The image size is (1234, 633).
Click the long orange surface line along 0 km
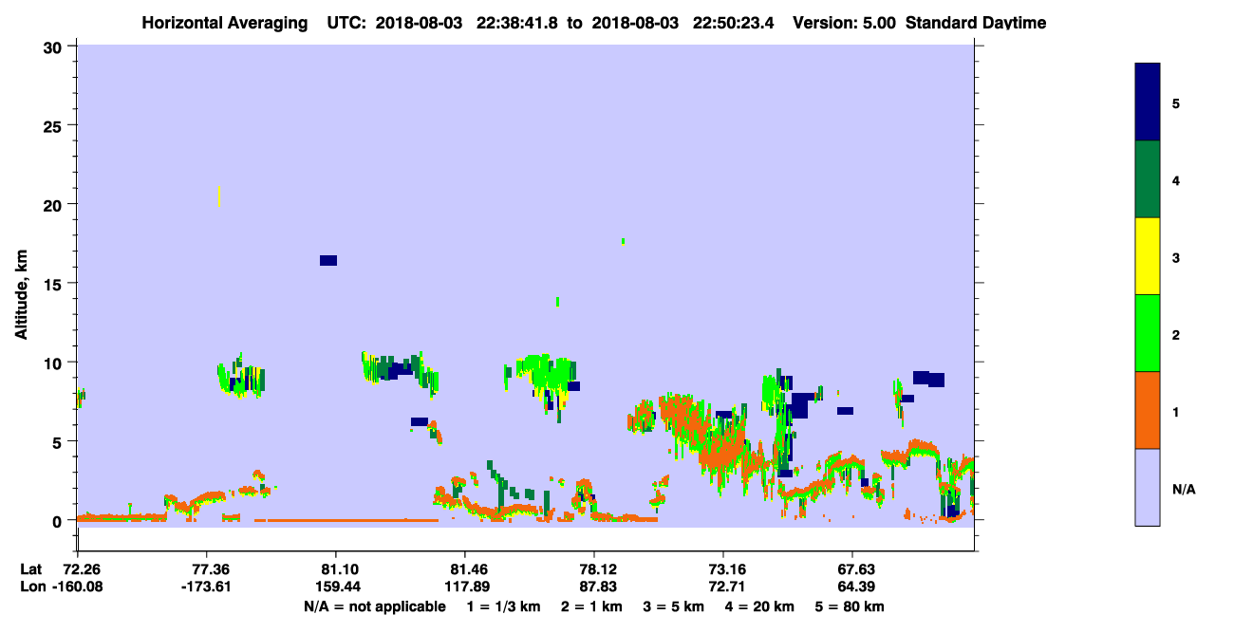(346, 520)
